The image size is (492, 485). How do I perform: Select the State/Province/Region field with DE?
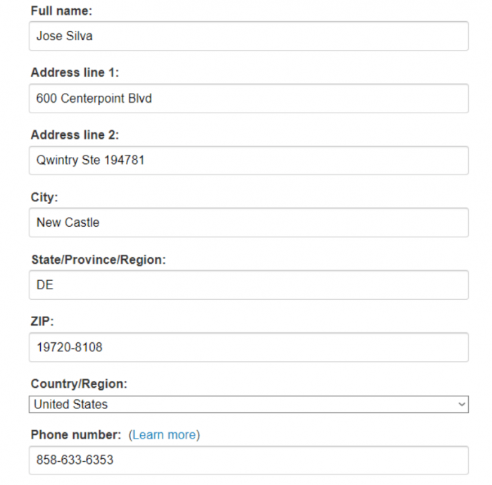[248, 285]
